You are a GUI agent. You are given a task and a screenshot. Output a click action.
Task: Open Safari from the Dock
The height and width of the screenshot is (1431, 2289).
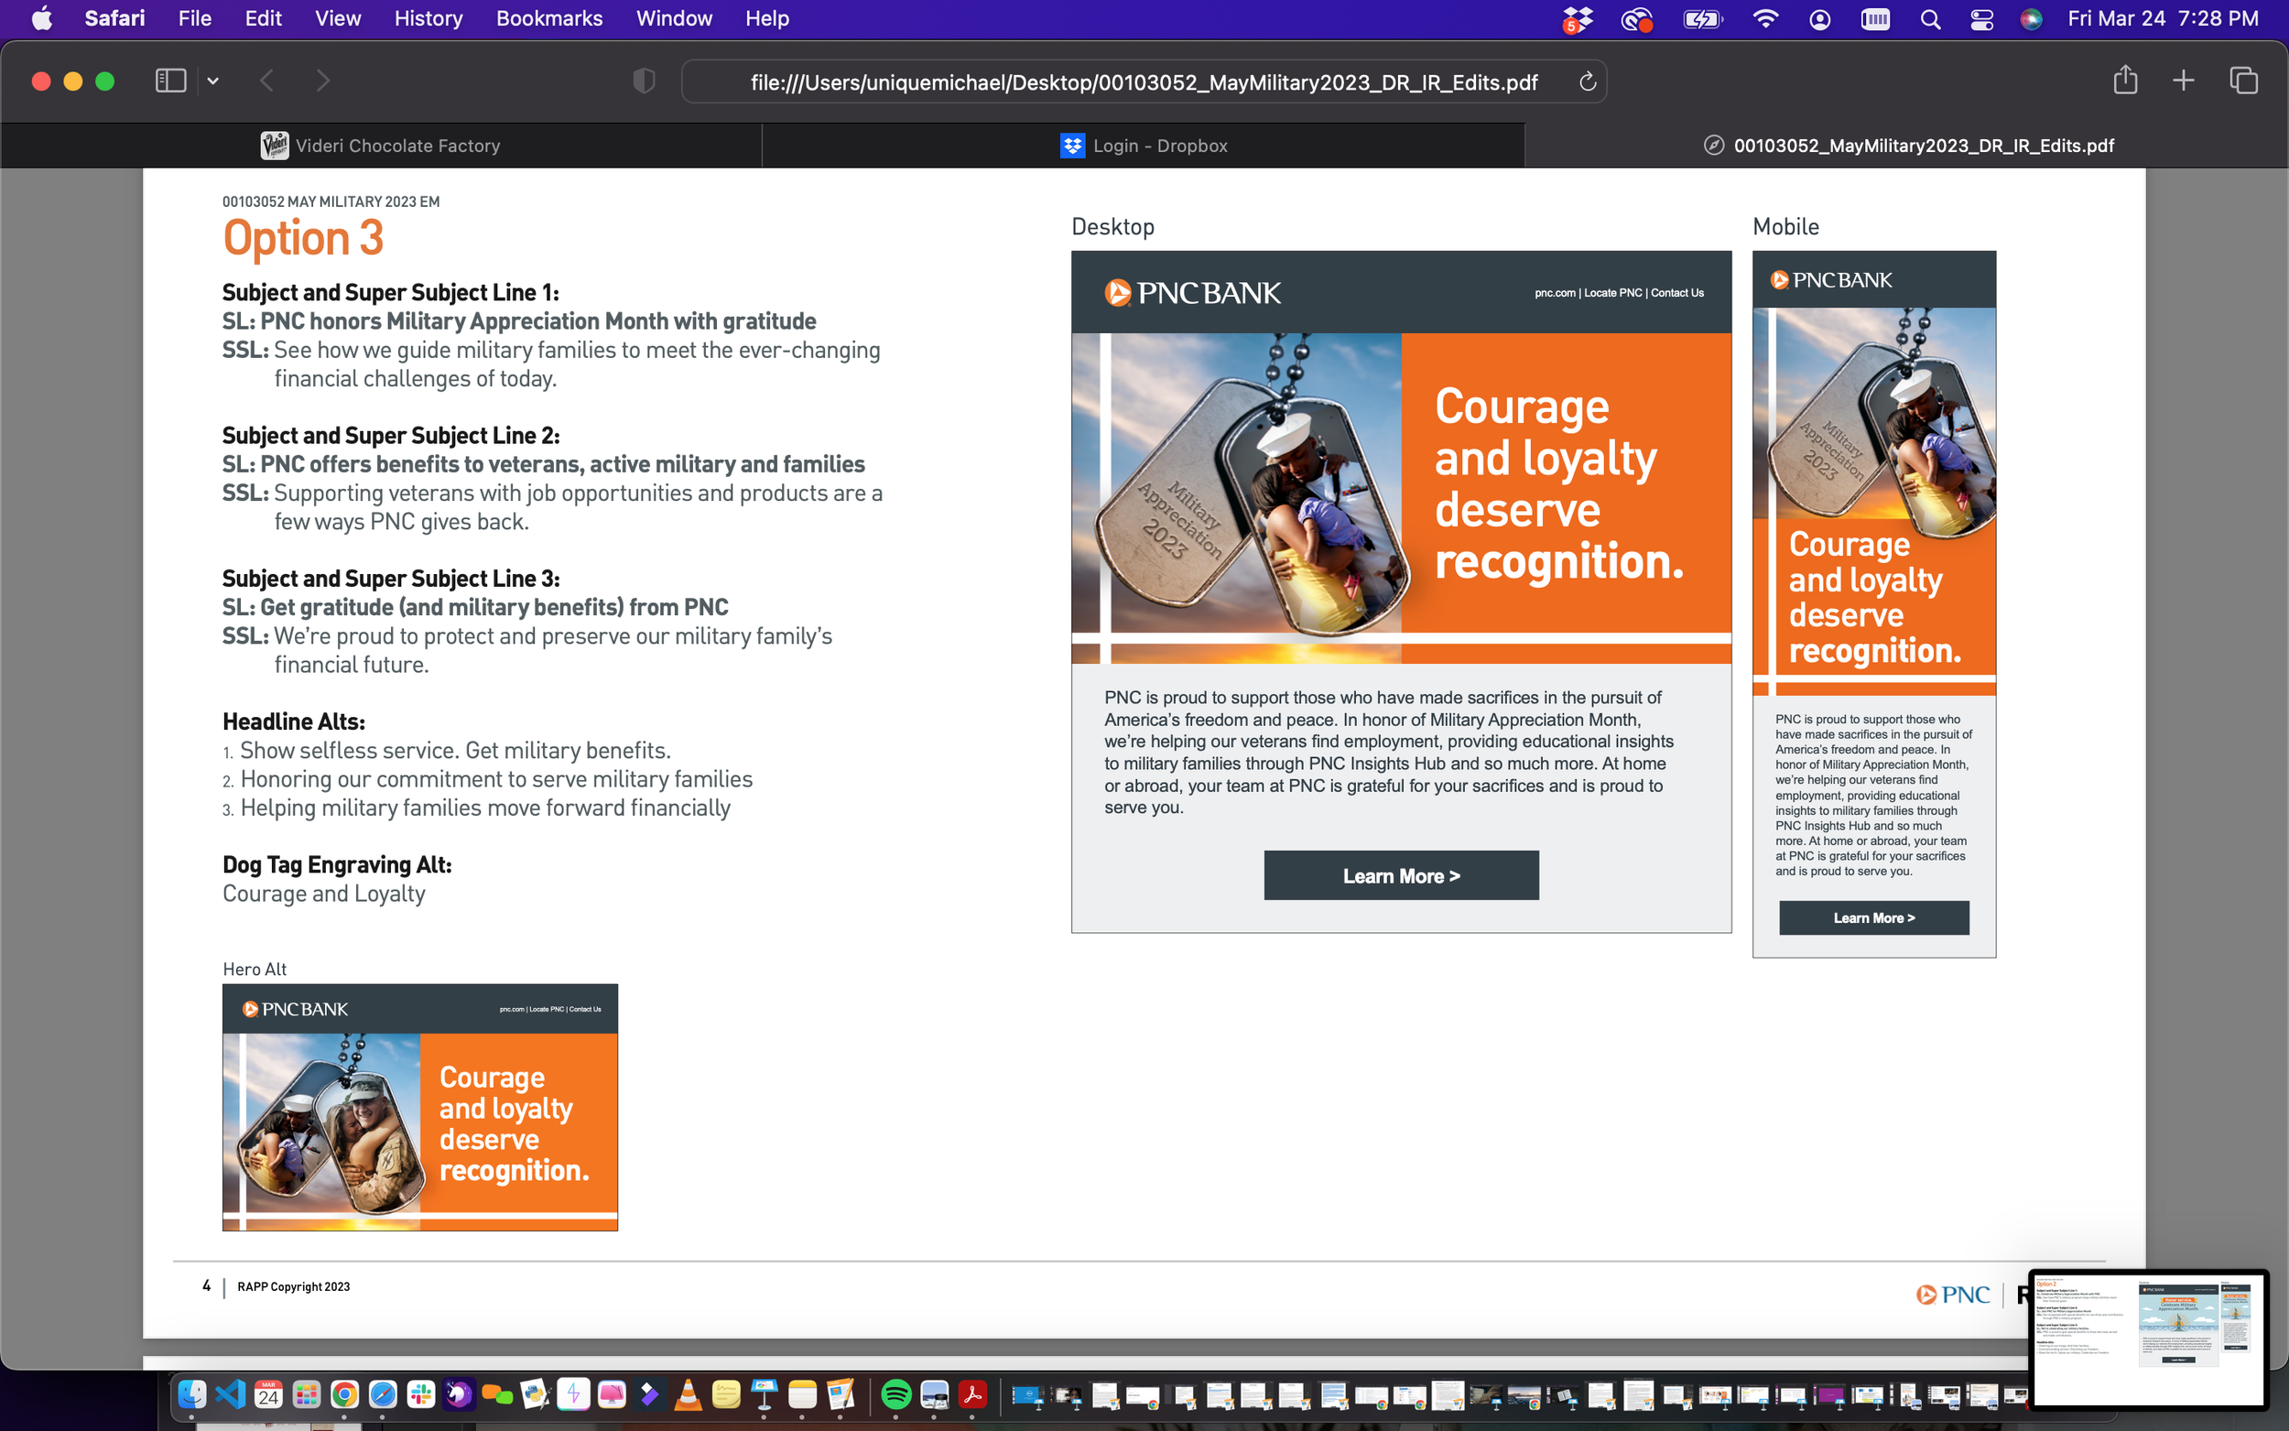pos(383,1394)
